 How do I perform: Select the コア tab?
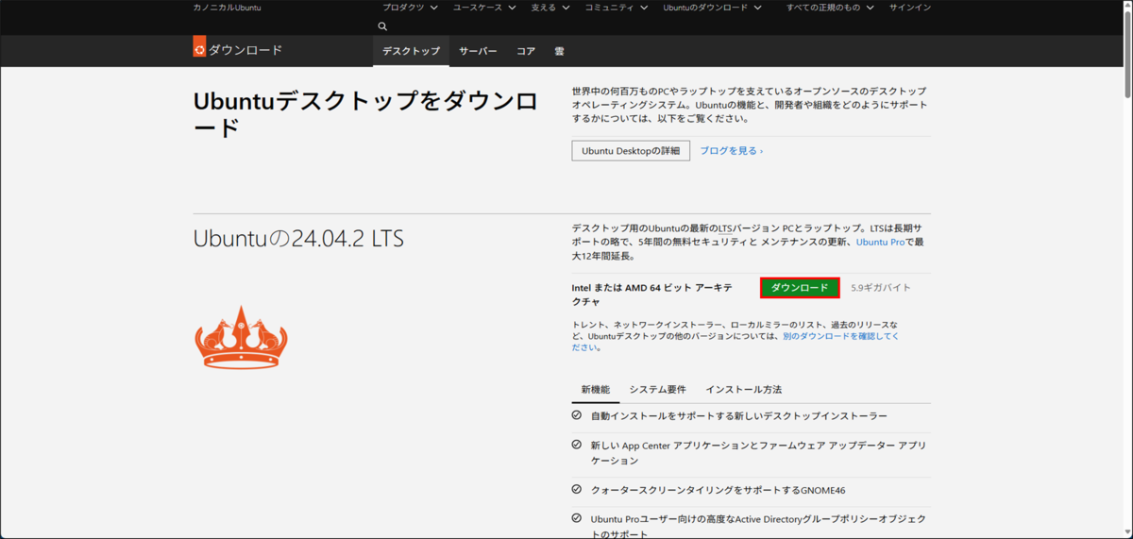pos(526,51)
